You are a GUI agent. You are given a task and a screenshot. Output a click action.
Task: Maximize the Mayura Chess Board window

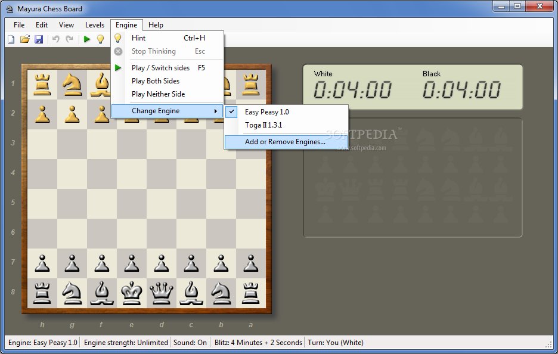(517, 7)
